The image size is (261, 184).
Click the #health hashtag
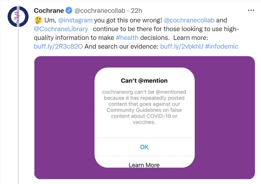127,38
